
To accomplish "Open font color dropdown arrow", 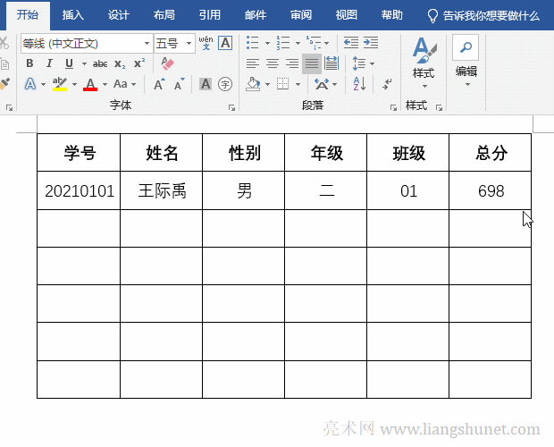I will (x=105, y=84).
